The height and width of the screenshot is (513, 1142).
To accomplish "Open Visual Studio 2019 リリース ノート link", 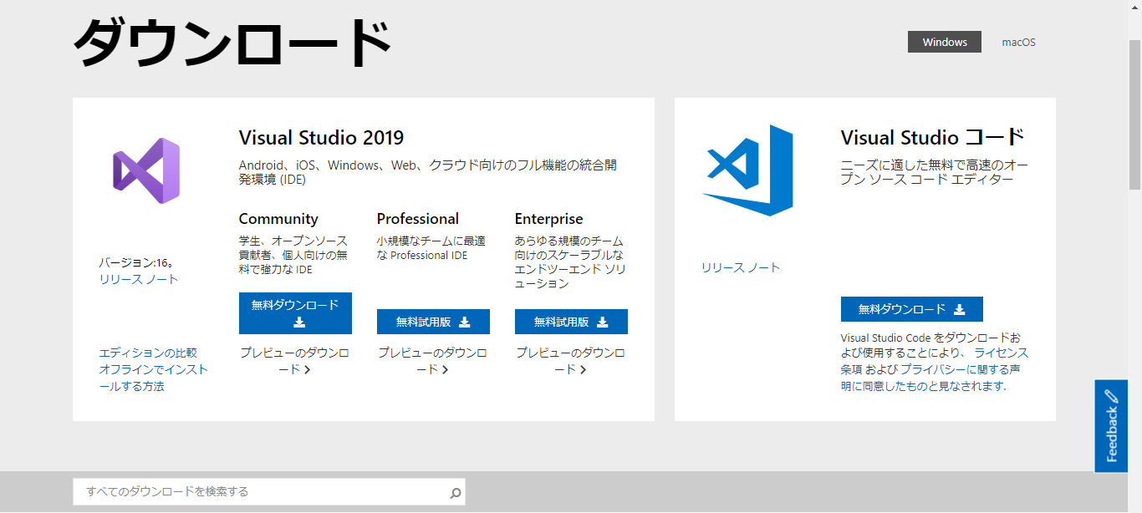I will [139, 279].
